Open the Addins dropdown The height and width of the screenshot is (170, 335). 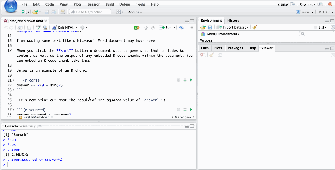pos(135,12)
